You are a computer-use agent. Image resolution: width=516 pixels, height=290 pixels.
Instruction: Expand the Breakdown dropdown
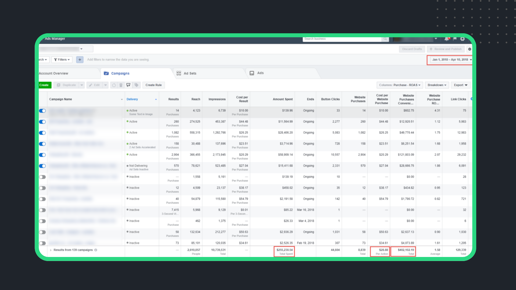[x=437, y=85]
